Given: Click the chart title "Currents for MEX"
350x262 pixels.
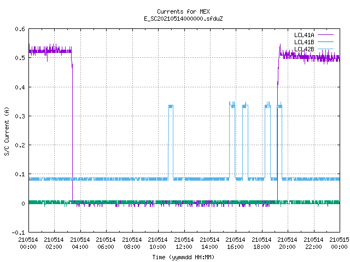Looking at the screenshot, I should coord(183,11).
